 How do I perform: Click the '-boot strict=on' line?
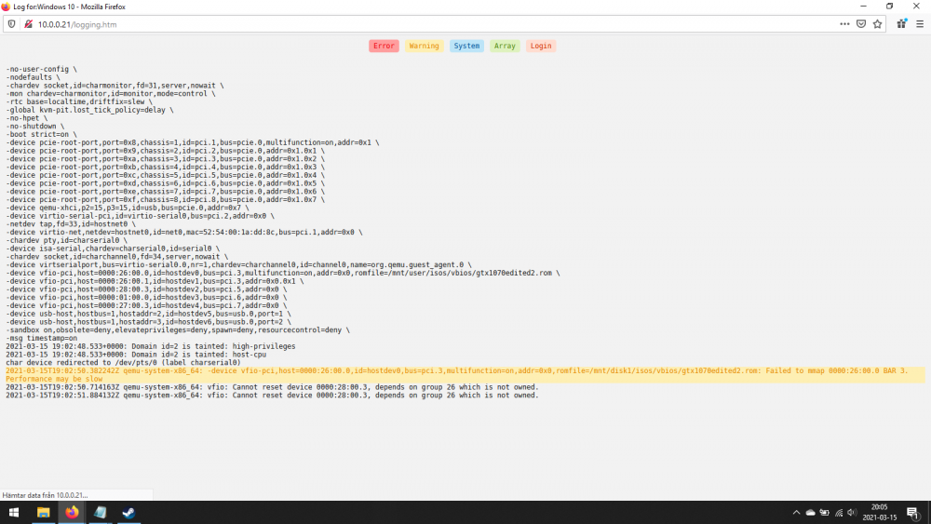[42, 135]
